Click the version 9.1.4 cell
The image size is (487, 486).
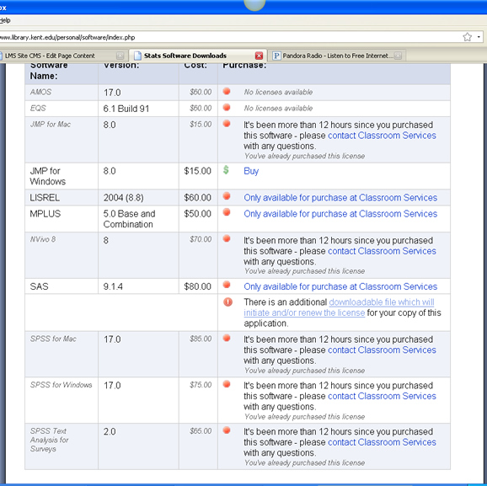point(113,286)
